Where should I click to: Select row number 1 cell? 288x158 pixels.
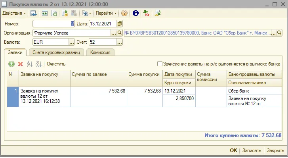(x=13, y=97)
